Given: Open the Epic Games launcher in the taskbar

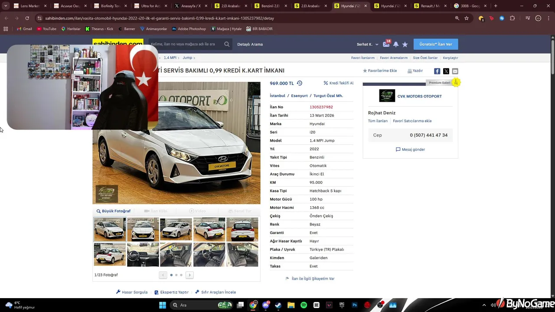Looking at the screenshot, I should [x=342, y=305].
